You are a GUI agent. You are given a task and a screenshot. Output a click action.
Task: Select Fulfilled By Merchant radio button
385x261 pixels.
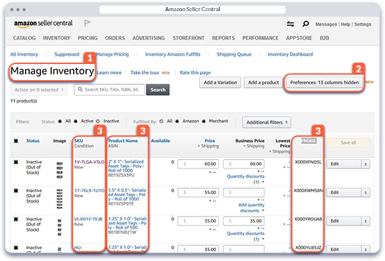click(204, 121)
